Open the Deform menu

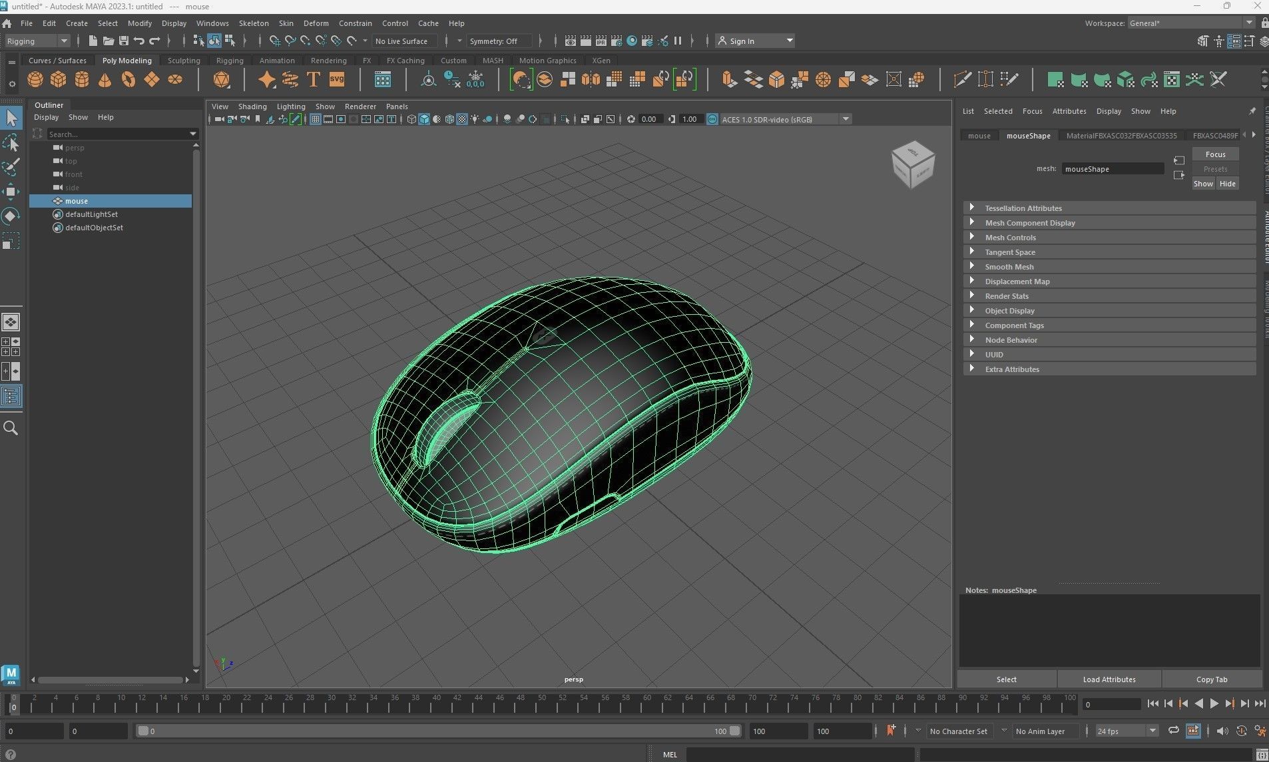point(316,23)
